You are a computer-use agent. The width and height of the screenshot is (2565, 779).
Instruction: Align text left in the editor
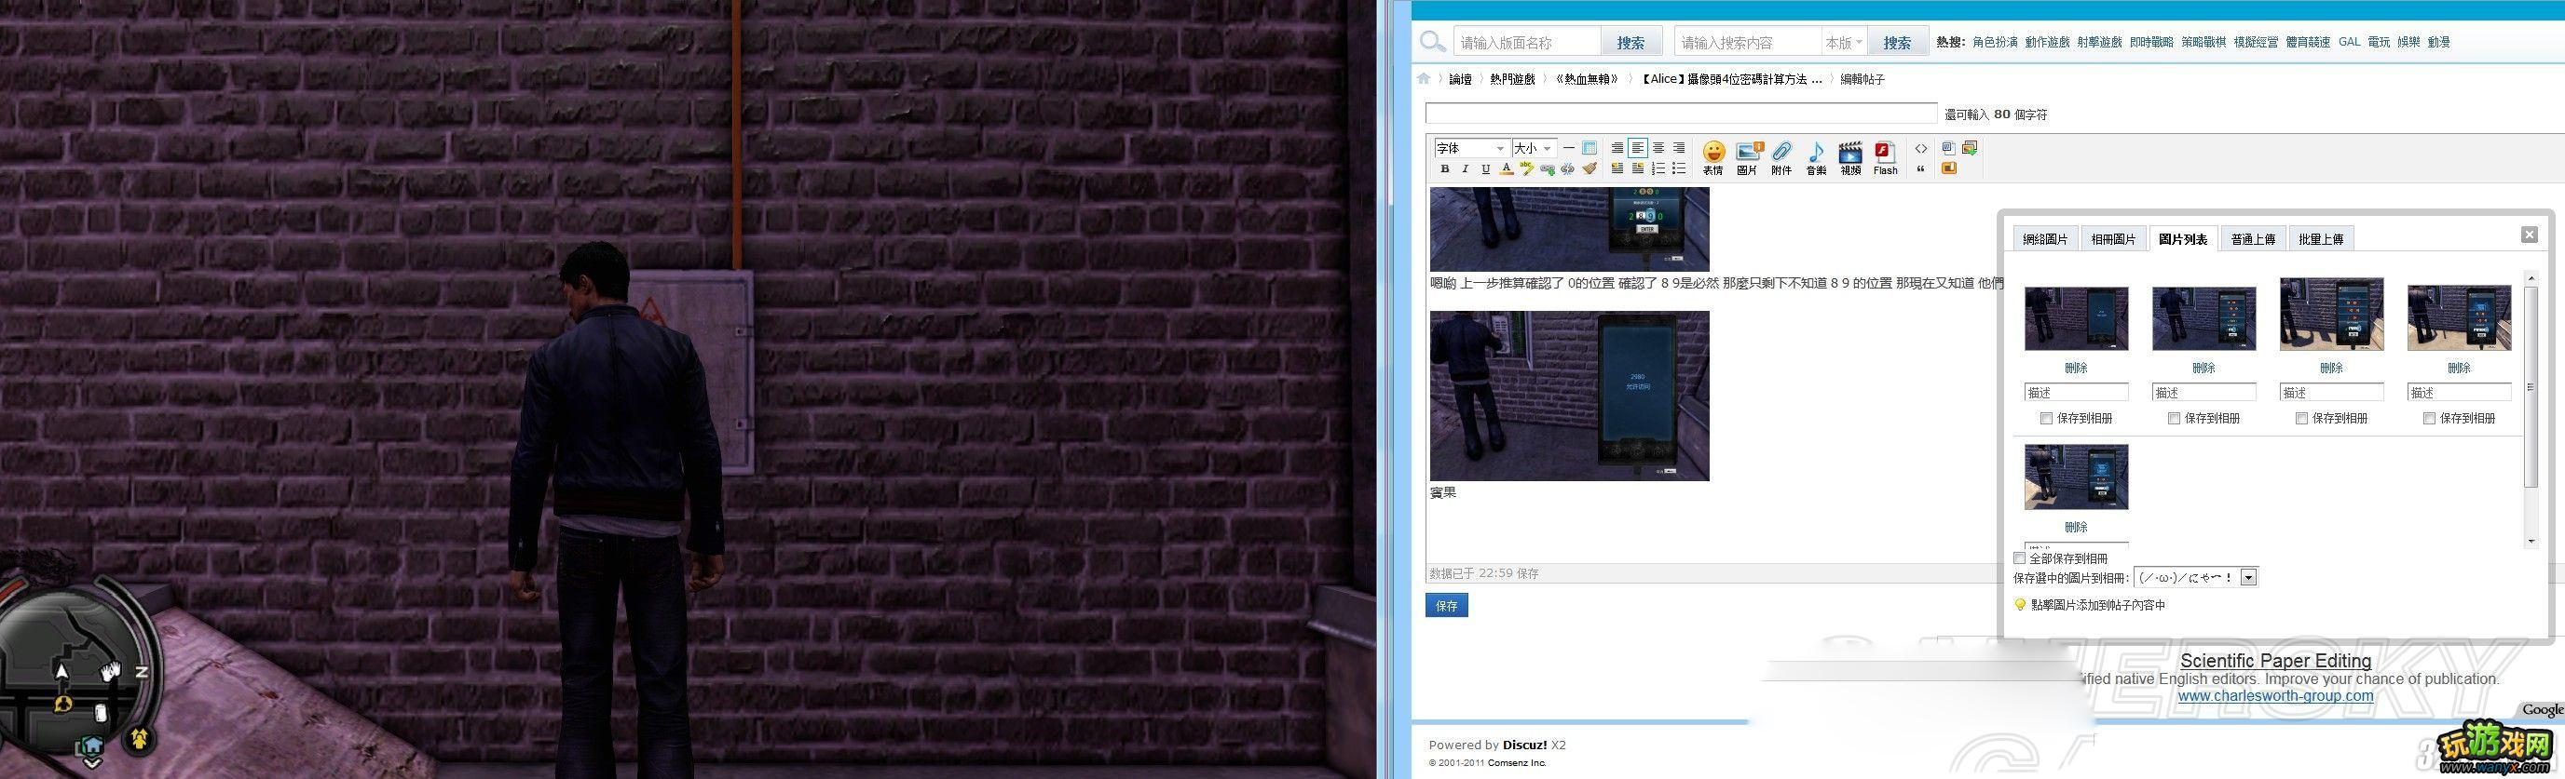[x=1638, y=148]
